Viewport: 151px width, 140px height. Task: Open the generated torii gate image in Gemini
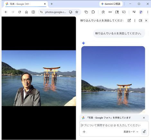click(113, 80)
